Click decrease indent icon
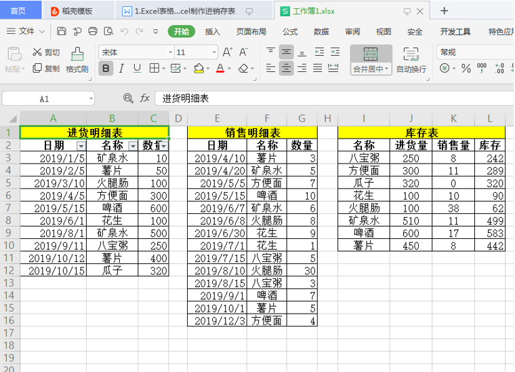 319,52
